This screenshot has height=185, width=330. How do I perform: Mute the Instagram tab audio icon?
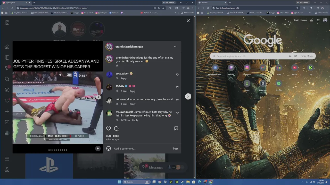pyautogui.click(x=26, y=3)
